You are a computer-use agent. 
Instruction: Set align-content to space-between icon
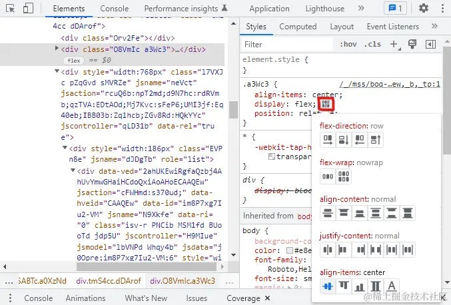(x=392, y=213)
